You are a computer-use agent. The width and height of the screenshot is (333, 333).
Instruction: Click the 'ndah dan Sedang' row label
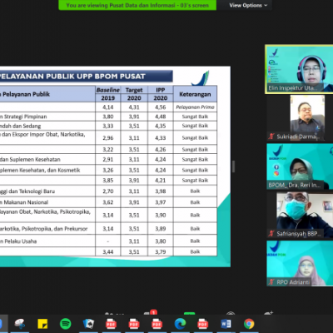tap(20, 126)
